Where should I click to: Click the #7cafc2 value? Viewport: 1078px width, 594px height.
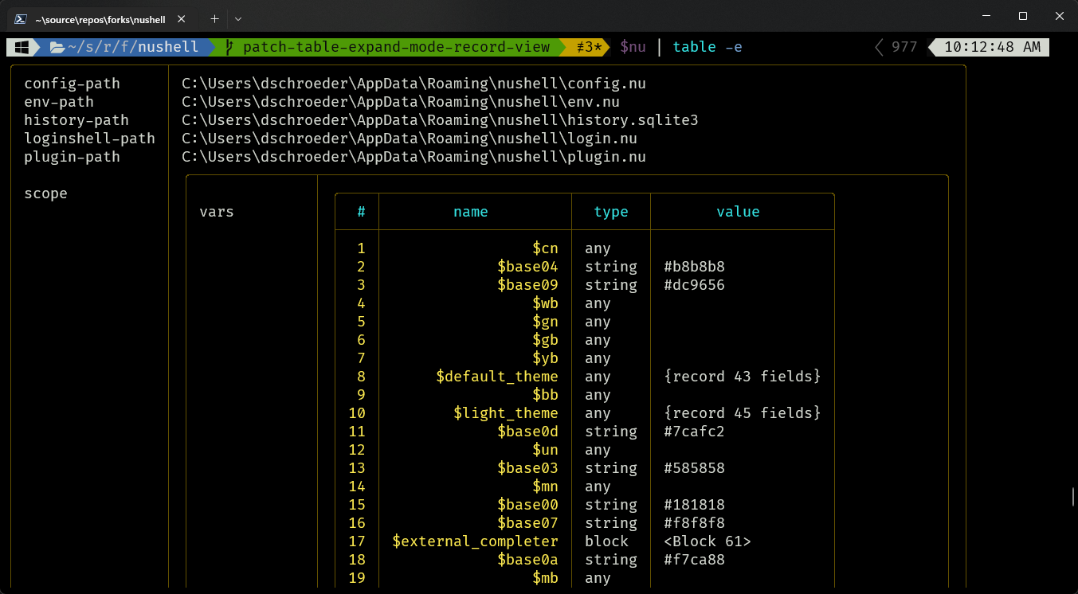point(694,432)
